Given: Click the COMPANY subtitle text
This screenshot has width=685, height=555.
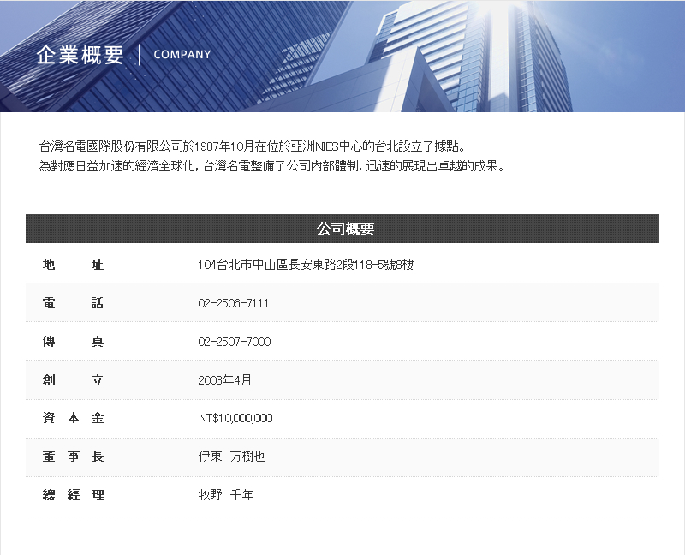Looking at the screenshot, I should pos(182,55).
